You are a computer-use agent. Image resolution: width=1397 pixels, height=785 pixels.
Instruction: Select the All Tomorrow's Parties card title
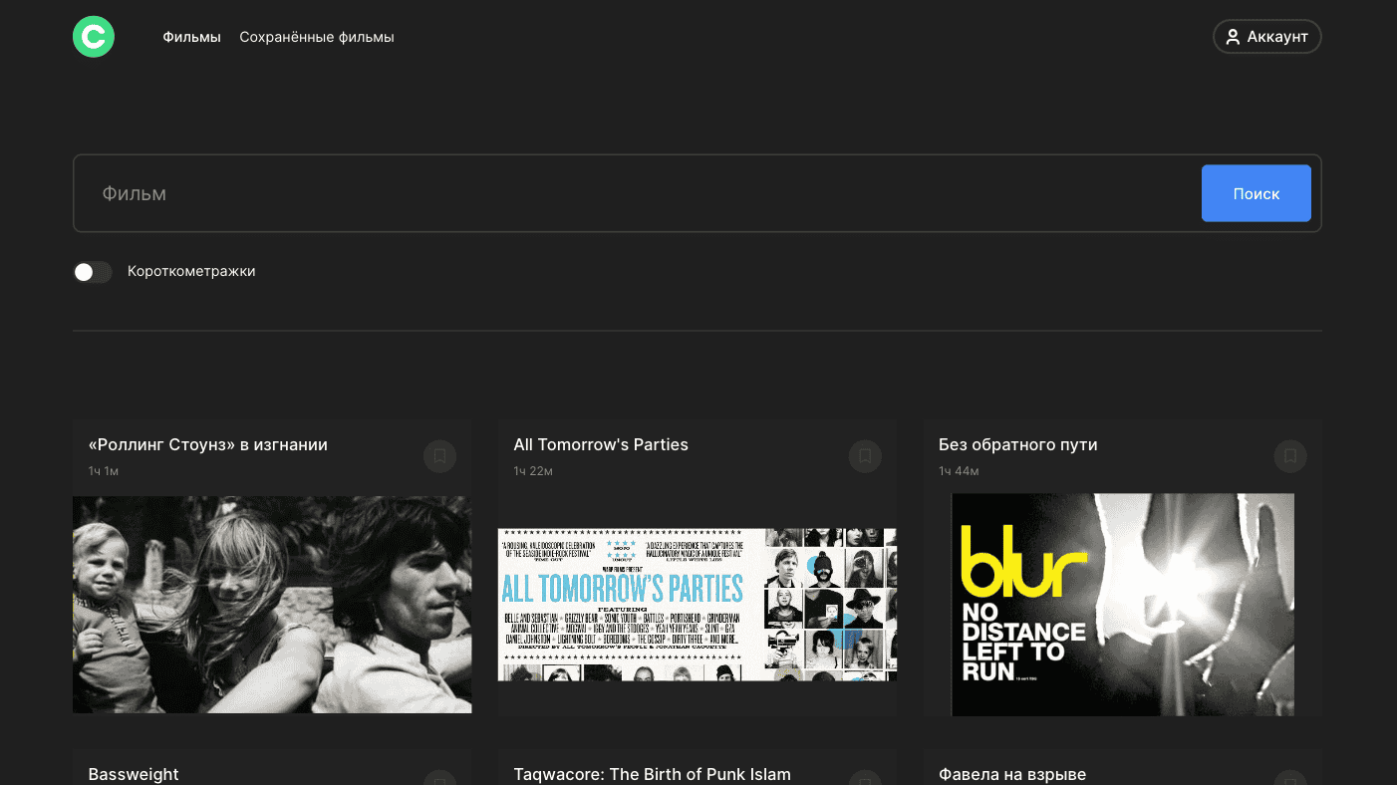(x=600, y=444)
